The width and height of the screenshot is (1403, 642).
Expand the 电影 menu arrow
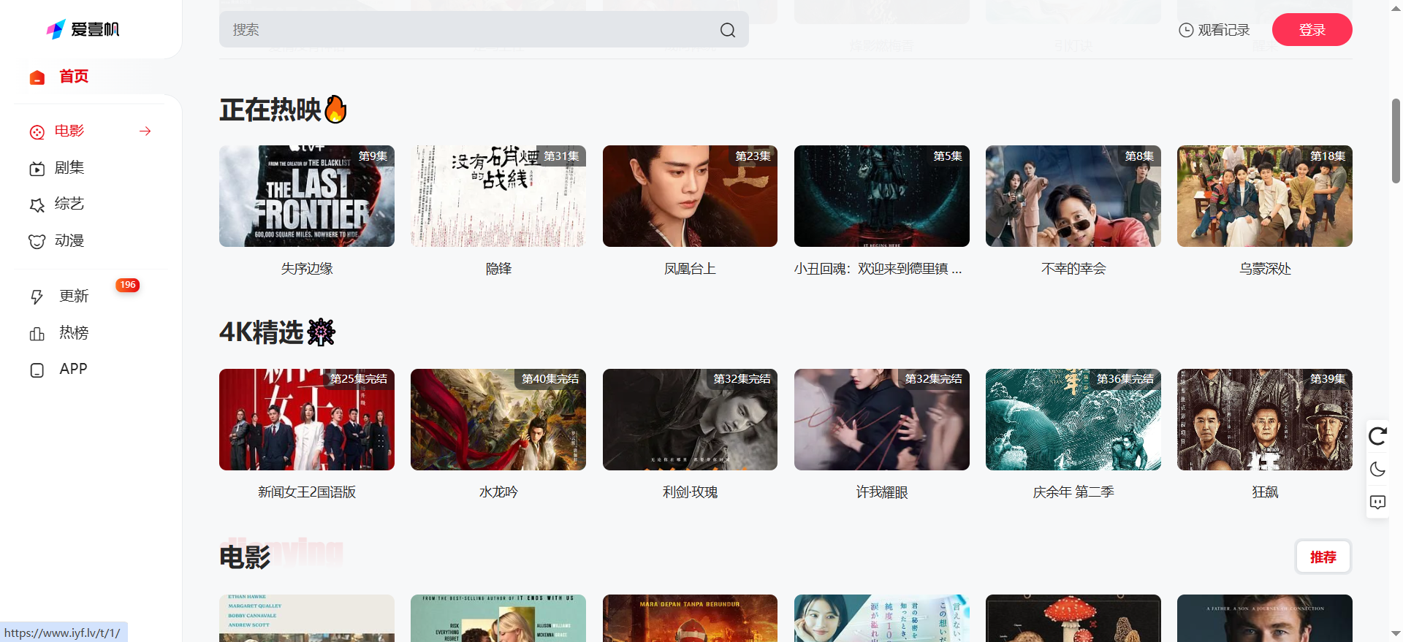tap(145, 131)
